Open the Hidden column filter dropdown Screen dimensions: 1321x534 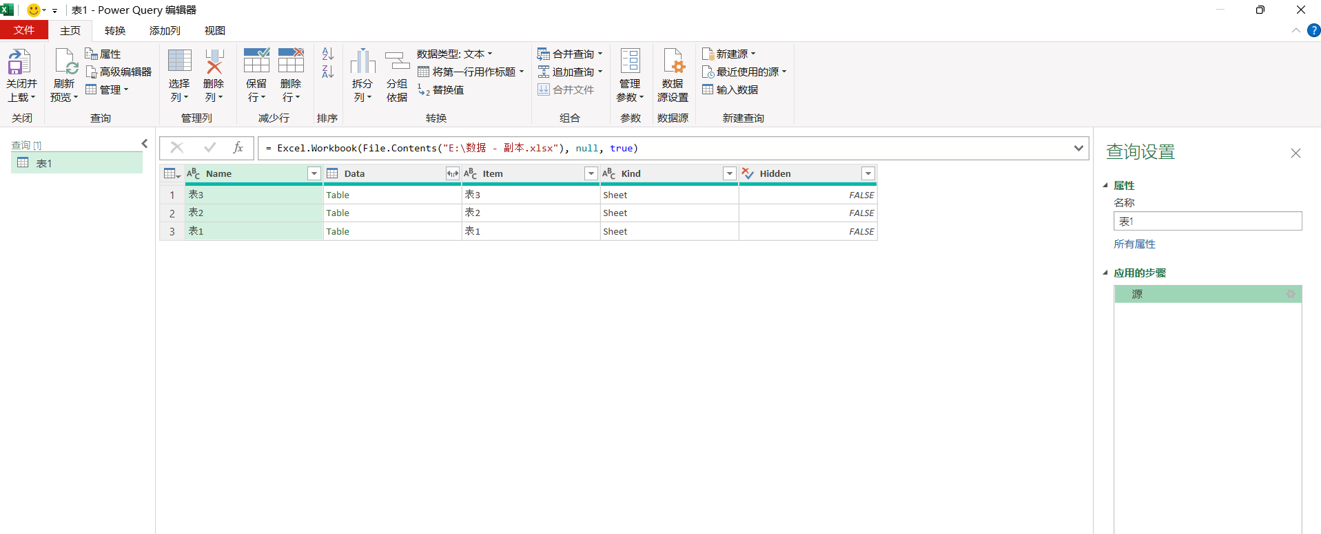pyautogui.click(x=868, y=173)
